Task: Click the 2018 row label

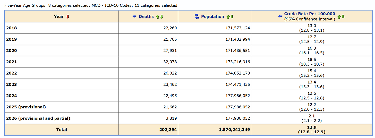Action: click(12, 28)
